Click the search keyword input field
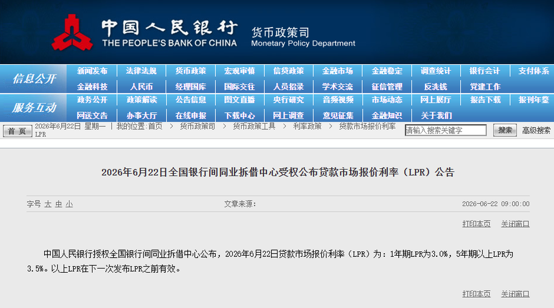This screenshot has width=554, height=308. (446, 130)
